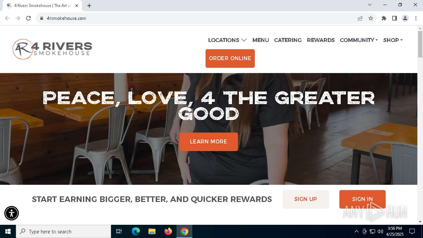Open Chrome profile avatar icon

click(x=405, y=18)
